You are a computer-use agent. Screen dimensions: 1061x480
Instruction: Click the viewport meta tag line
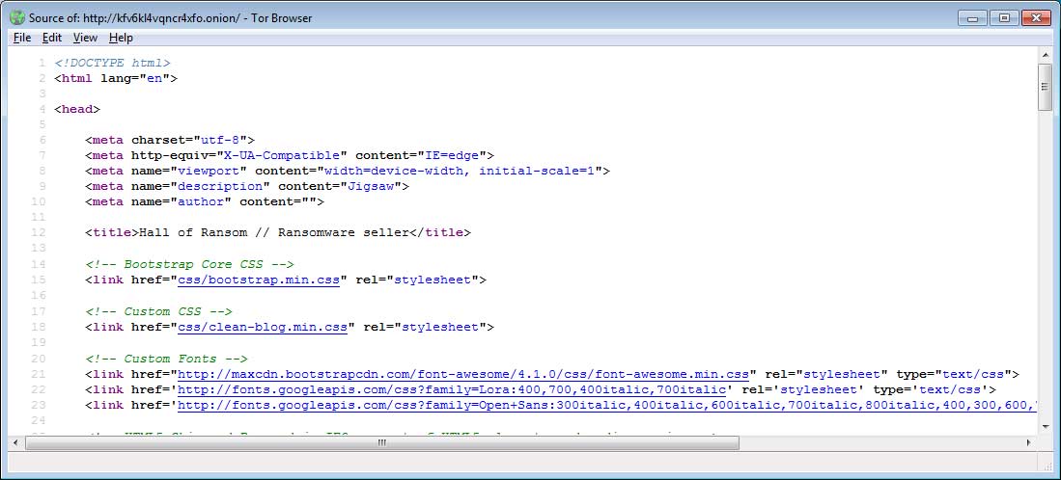click(348, 172)
